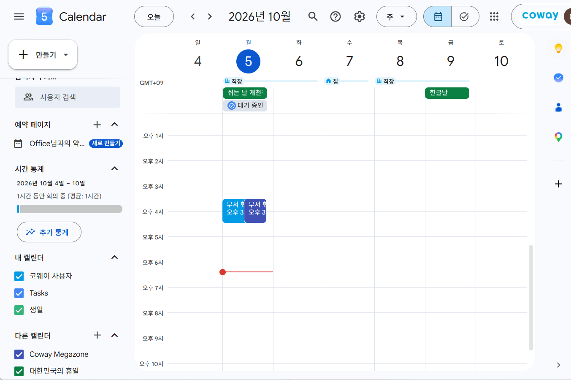Add other calendars with plus icon
This screenshot has height=380, width=571.
(x=97, y=335)
